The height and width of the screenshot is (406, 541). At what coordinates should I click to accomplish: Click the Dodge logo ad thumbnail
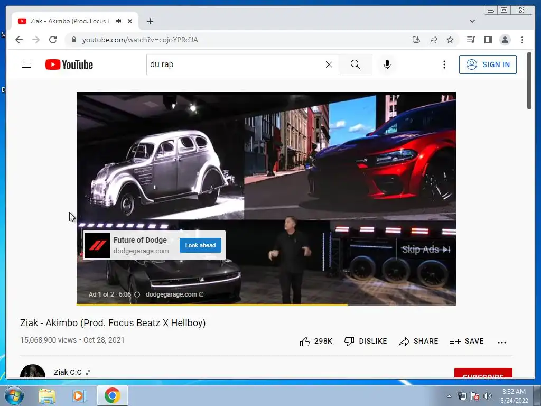97,245
